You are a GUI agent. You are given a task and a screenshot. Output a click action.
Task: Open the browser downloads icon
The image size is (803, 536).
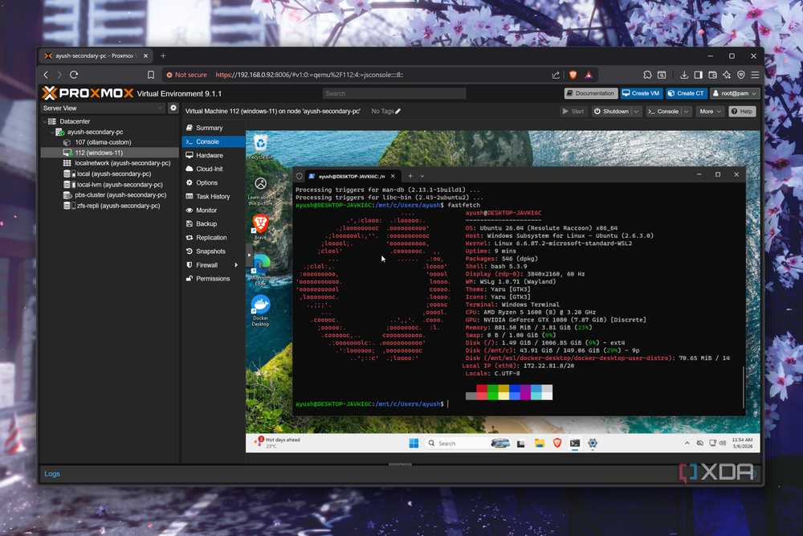click(683, 75)
